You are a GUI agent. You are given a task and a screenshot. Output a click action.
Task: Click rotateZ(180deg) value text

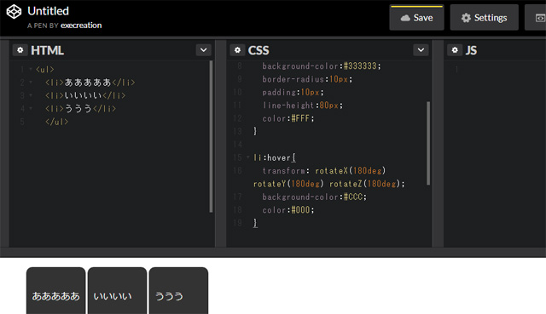364,184
